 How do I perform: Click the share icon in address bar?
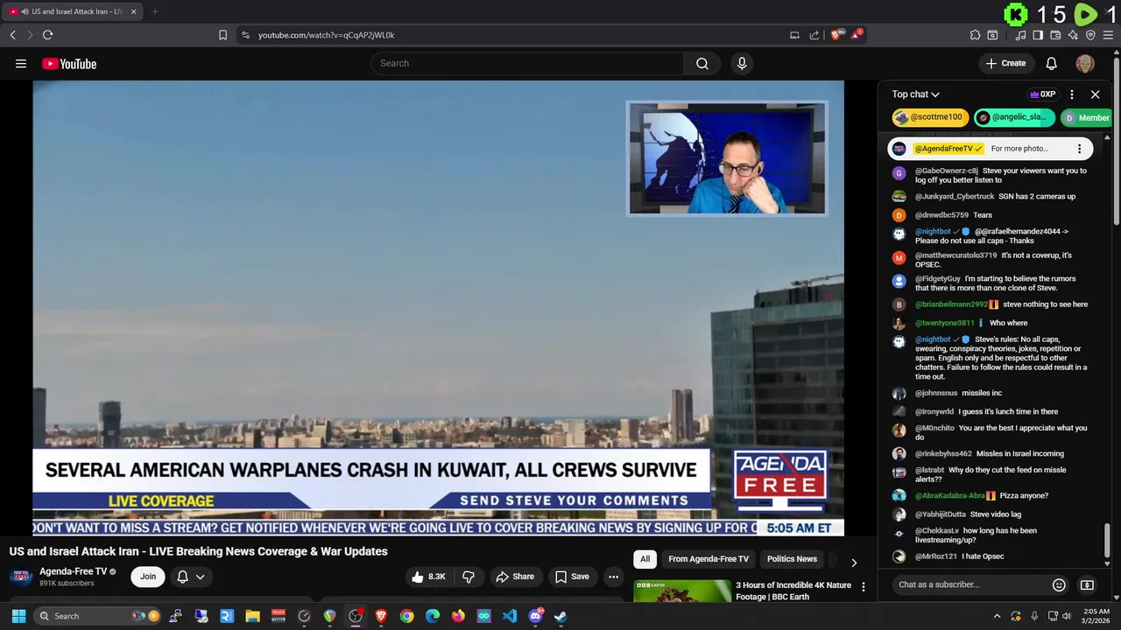click(x=814, y=35)
